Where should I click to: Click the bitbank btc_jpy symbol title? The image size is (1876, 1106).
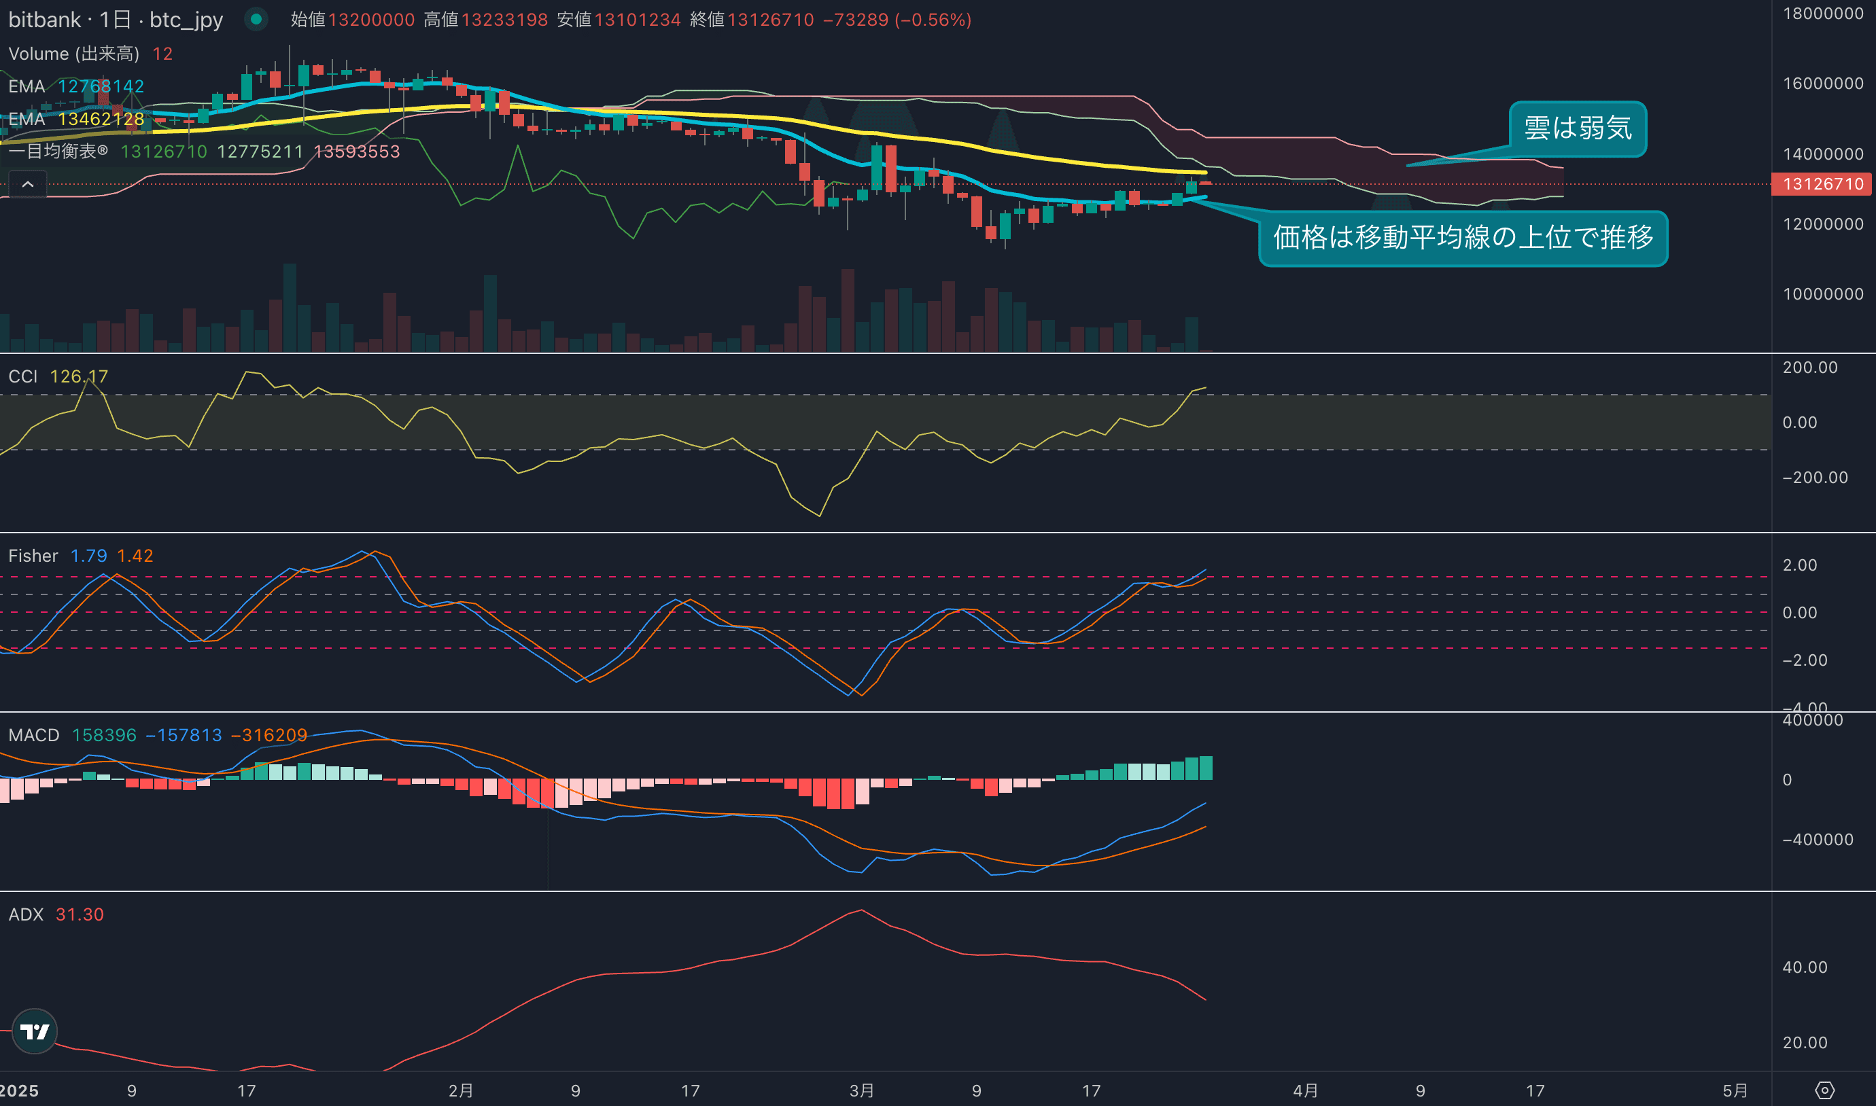click(x=116, y=20)
